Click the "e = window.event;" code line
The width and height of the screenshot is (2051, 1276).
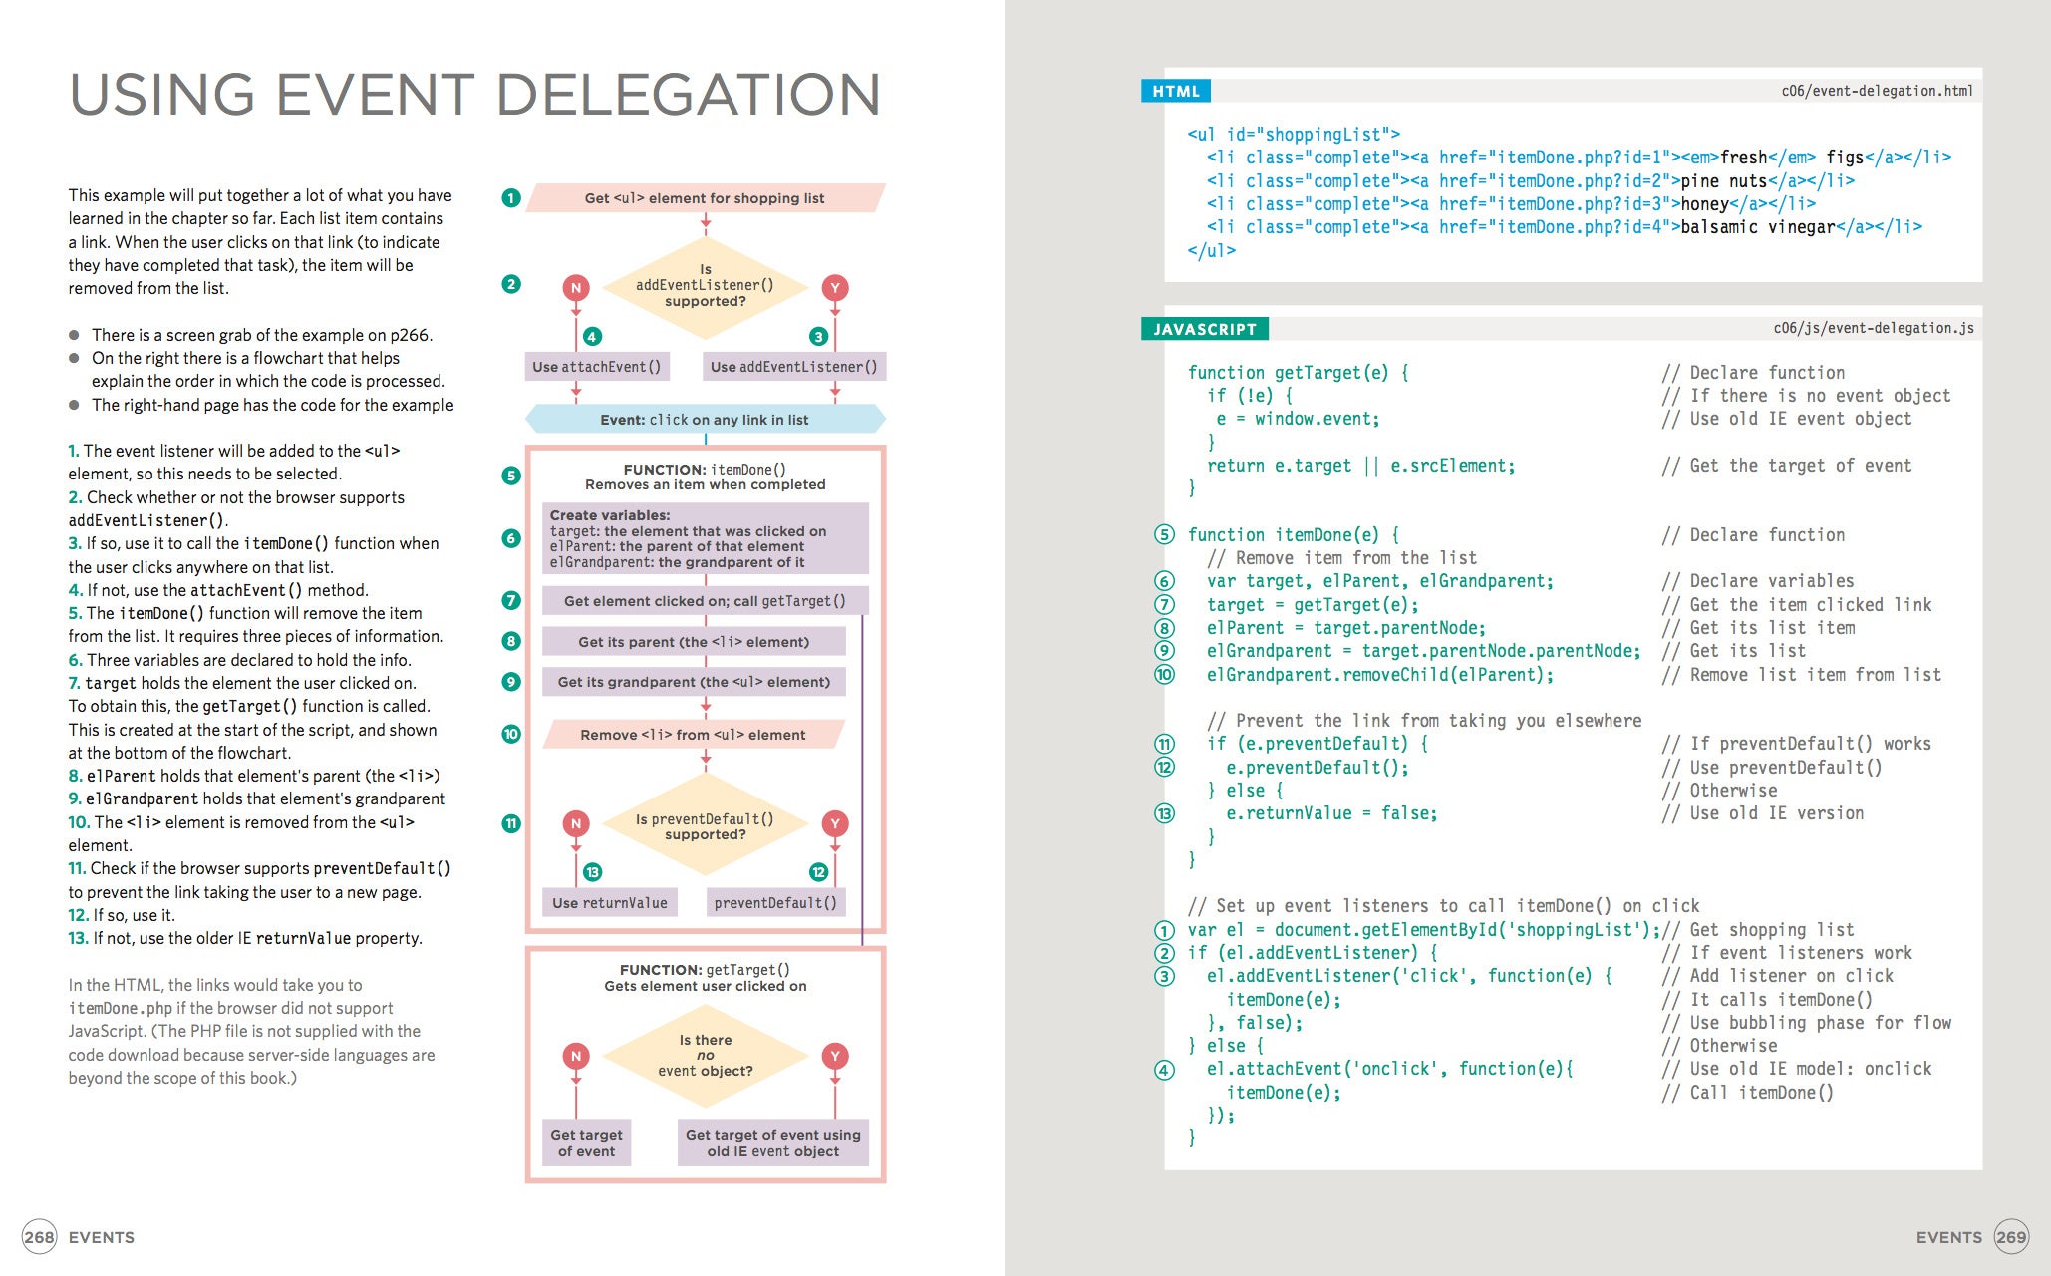pos(1298,419)
